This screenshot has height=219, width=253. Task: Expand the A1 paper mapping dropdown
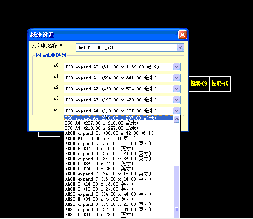coord(177,78)
